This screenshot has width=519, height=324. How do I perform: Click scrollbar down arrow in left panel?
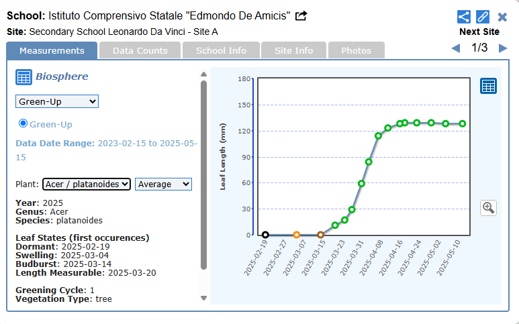pos(203,299)
